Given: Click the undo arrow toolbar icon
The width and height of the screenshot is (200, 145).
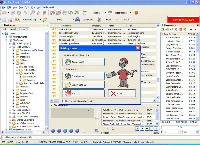Looking at the screenshot, I should click(x=25, y=13).
